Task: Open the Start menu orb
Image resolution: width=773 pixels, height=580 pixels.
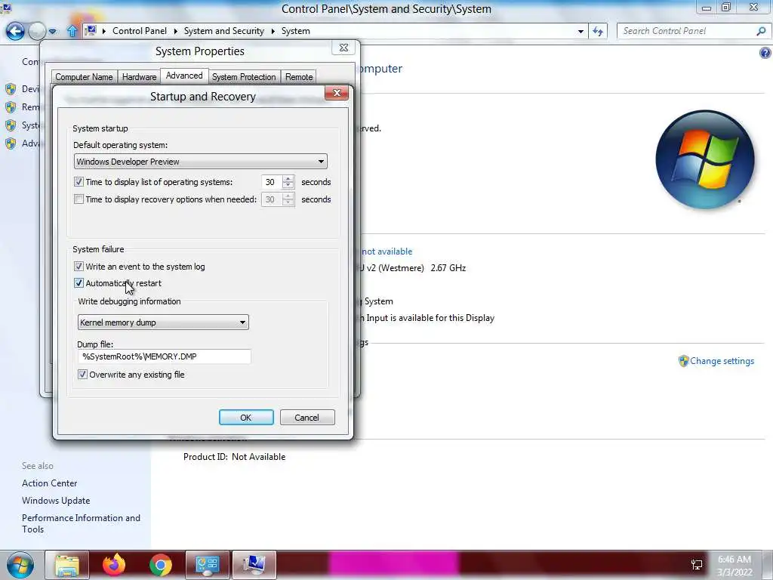Action: point(20,565)
